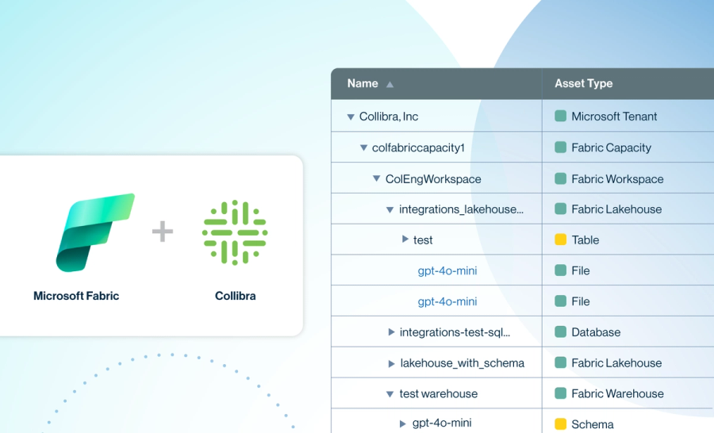Click the green icon beside Database

click(x=561, y=332)
